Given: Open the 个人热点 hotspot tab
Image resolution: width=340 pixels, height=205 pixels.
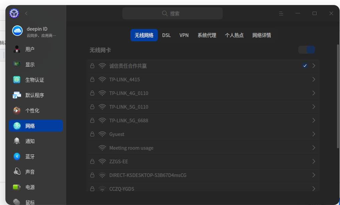Looking at the screenshot, I should (234, 35).
